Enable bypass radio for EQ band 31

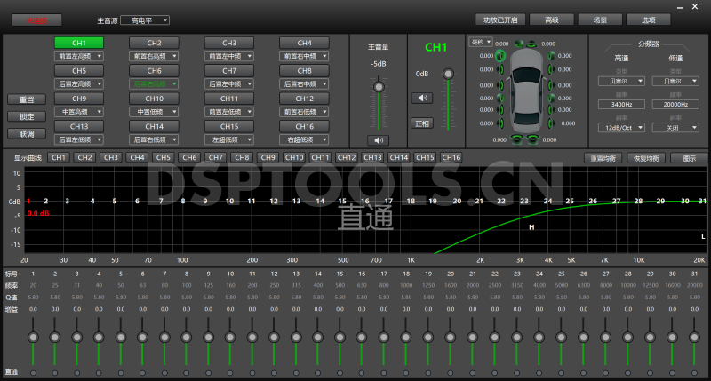point(694,373)
